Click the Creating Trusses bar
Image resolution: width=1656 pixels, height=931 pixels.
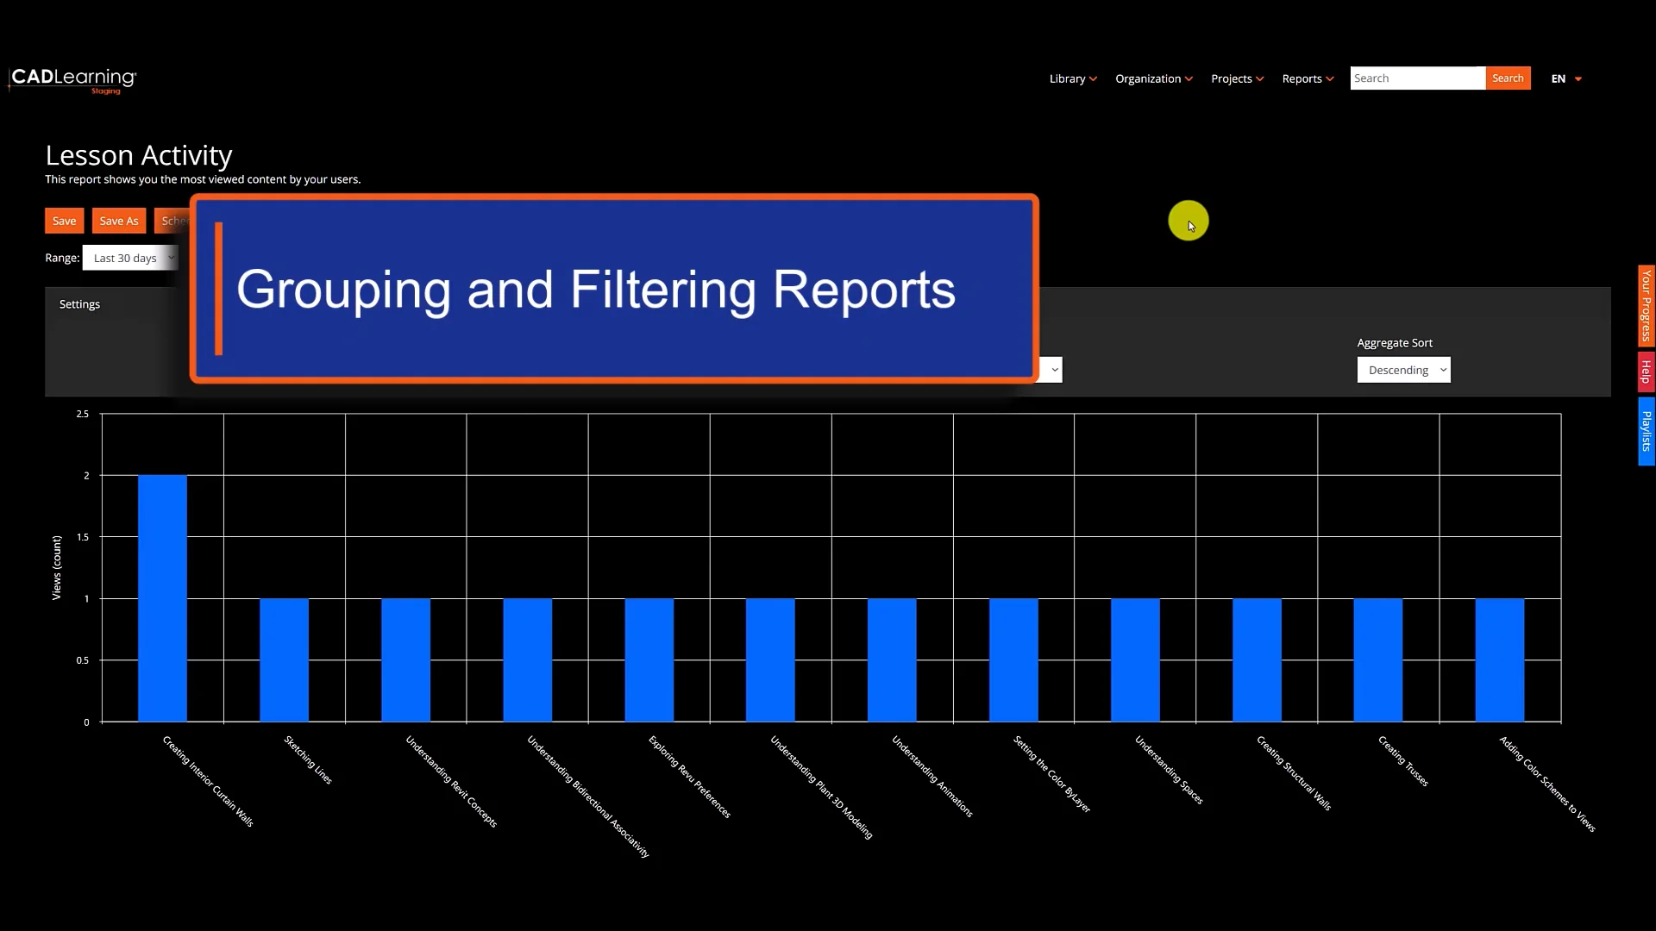1377,660
